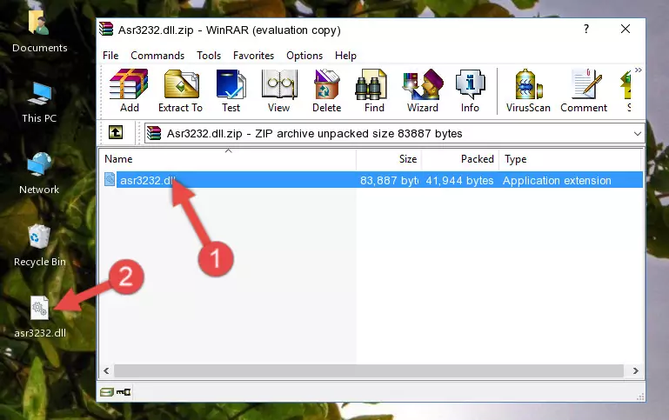Close the WinRAR window
This screenshot has height=420, width=669.
tap(626, 29)
